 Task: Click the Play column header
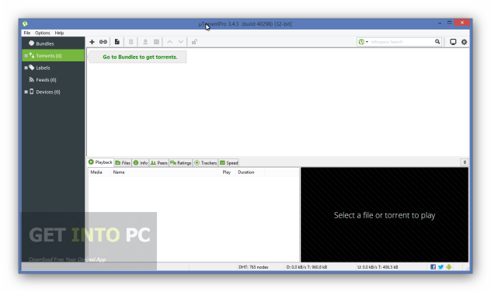(x=227, y=172)
